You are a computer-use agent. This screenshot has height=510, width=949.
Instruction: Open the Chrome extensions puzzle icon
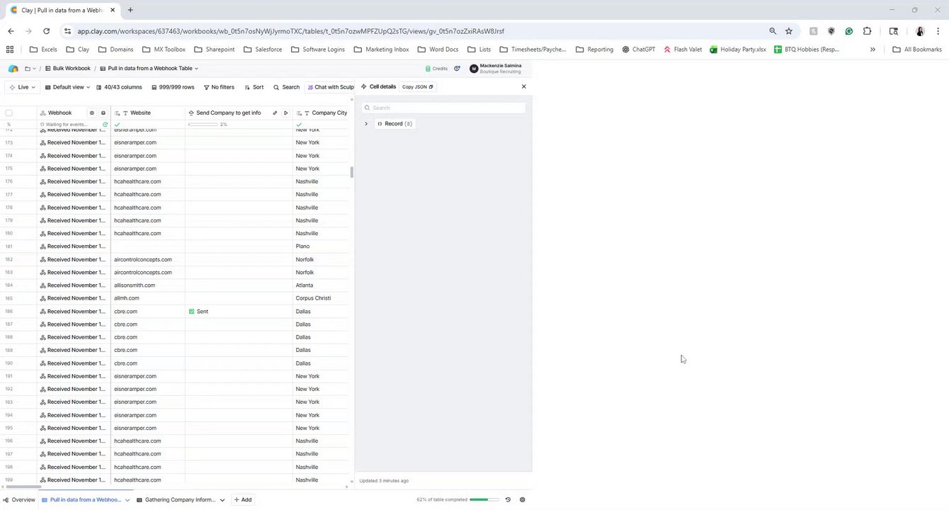(867, 31)
